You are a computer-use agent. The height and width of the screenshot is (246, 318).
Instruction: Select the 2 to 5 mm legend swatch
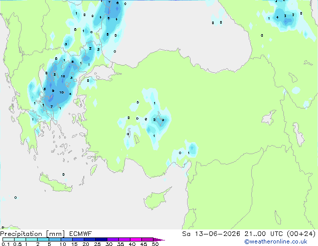pyautogui.click(x=43, y=239)
